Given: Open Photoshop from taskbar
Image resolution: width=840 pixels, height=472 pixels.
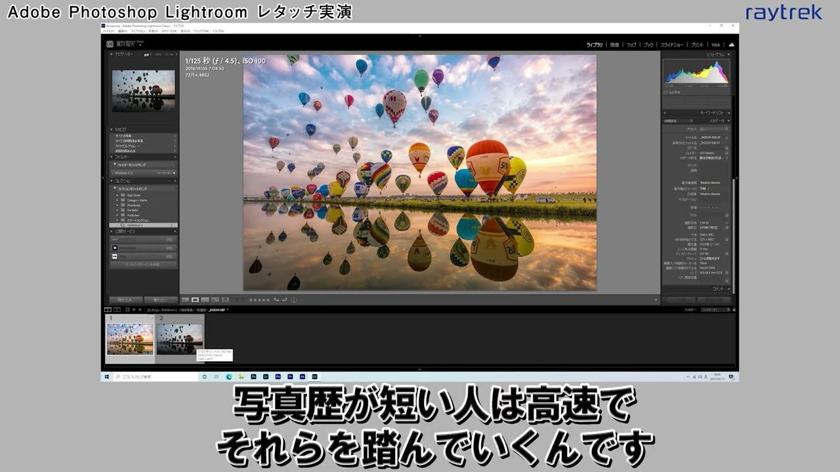Looking at the screenshot, I should pyautogui.click(x=253, y=377).
